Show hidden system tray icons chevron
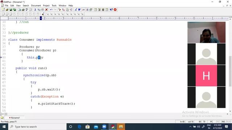 (190, 127)
